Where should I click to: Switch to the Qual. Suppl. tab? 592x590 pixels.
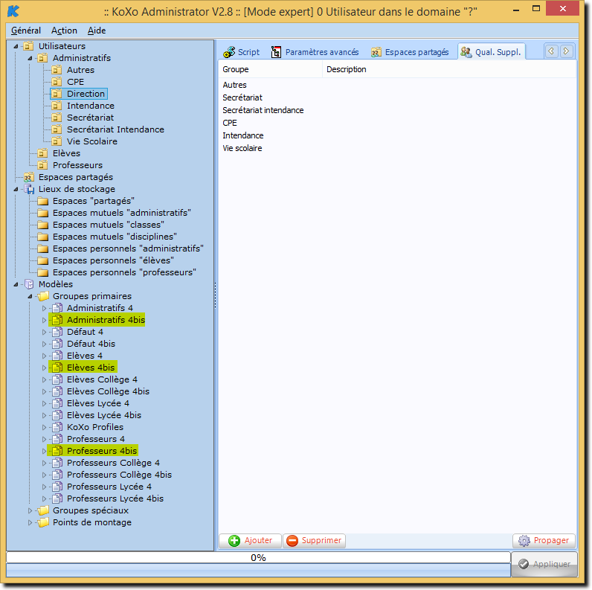491,52
